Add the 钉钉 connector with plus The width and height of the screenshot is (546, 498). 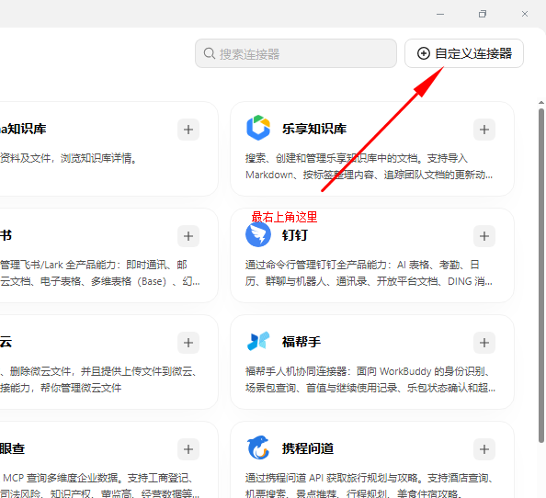(x=484, y=236)
